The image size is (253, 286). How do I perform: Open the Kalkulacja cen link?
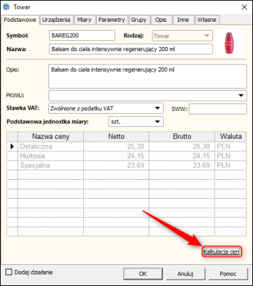click(x=221, y=252)
